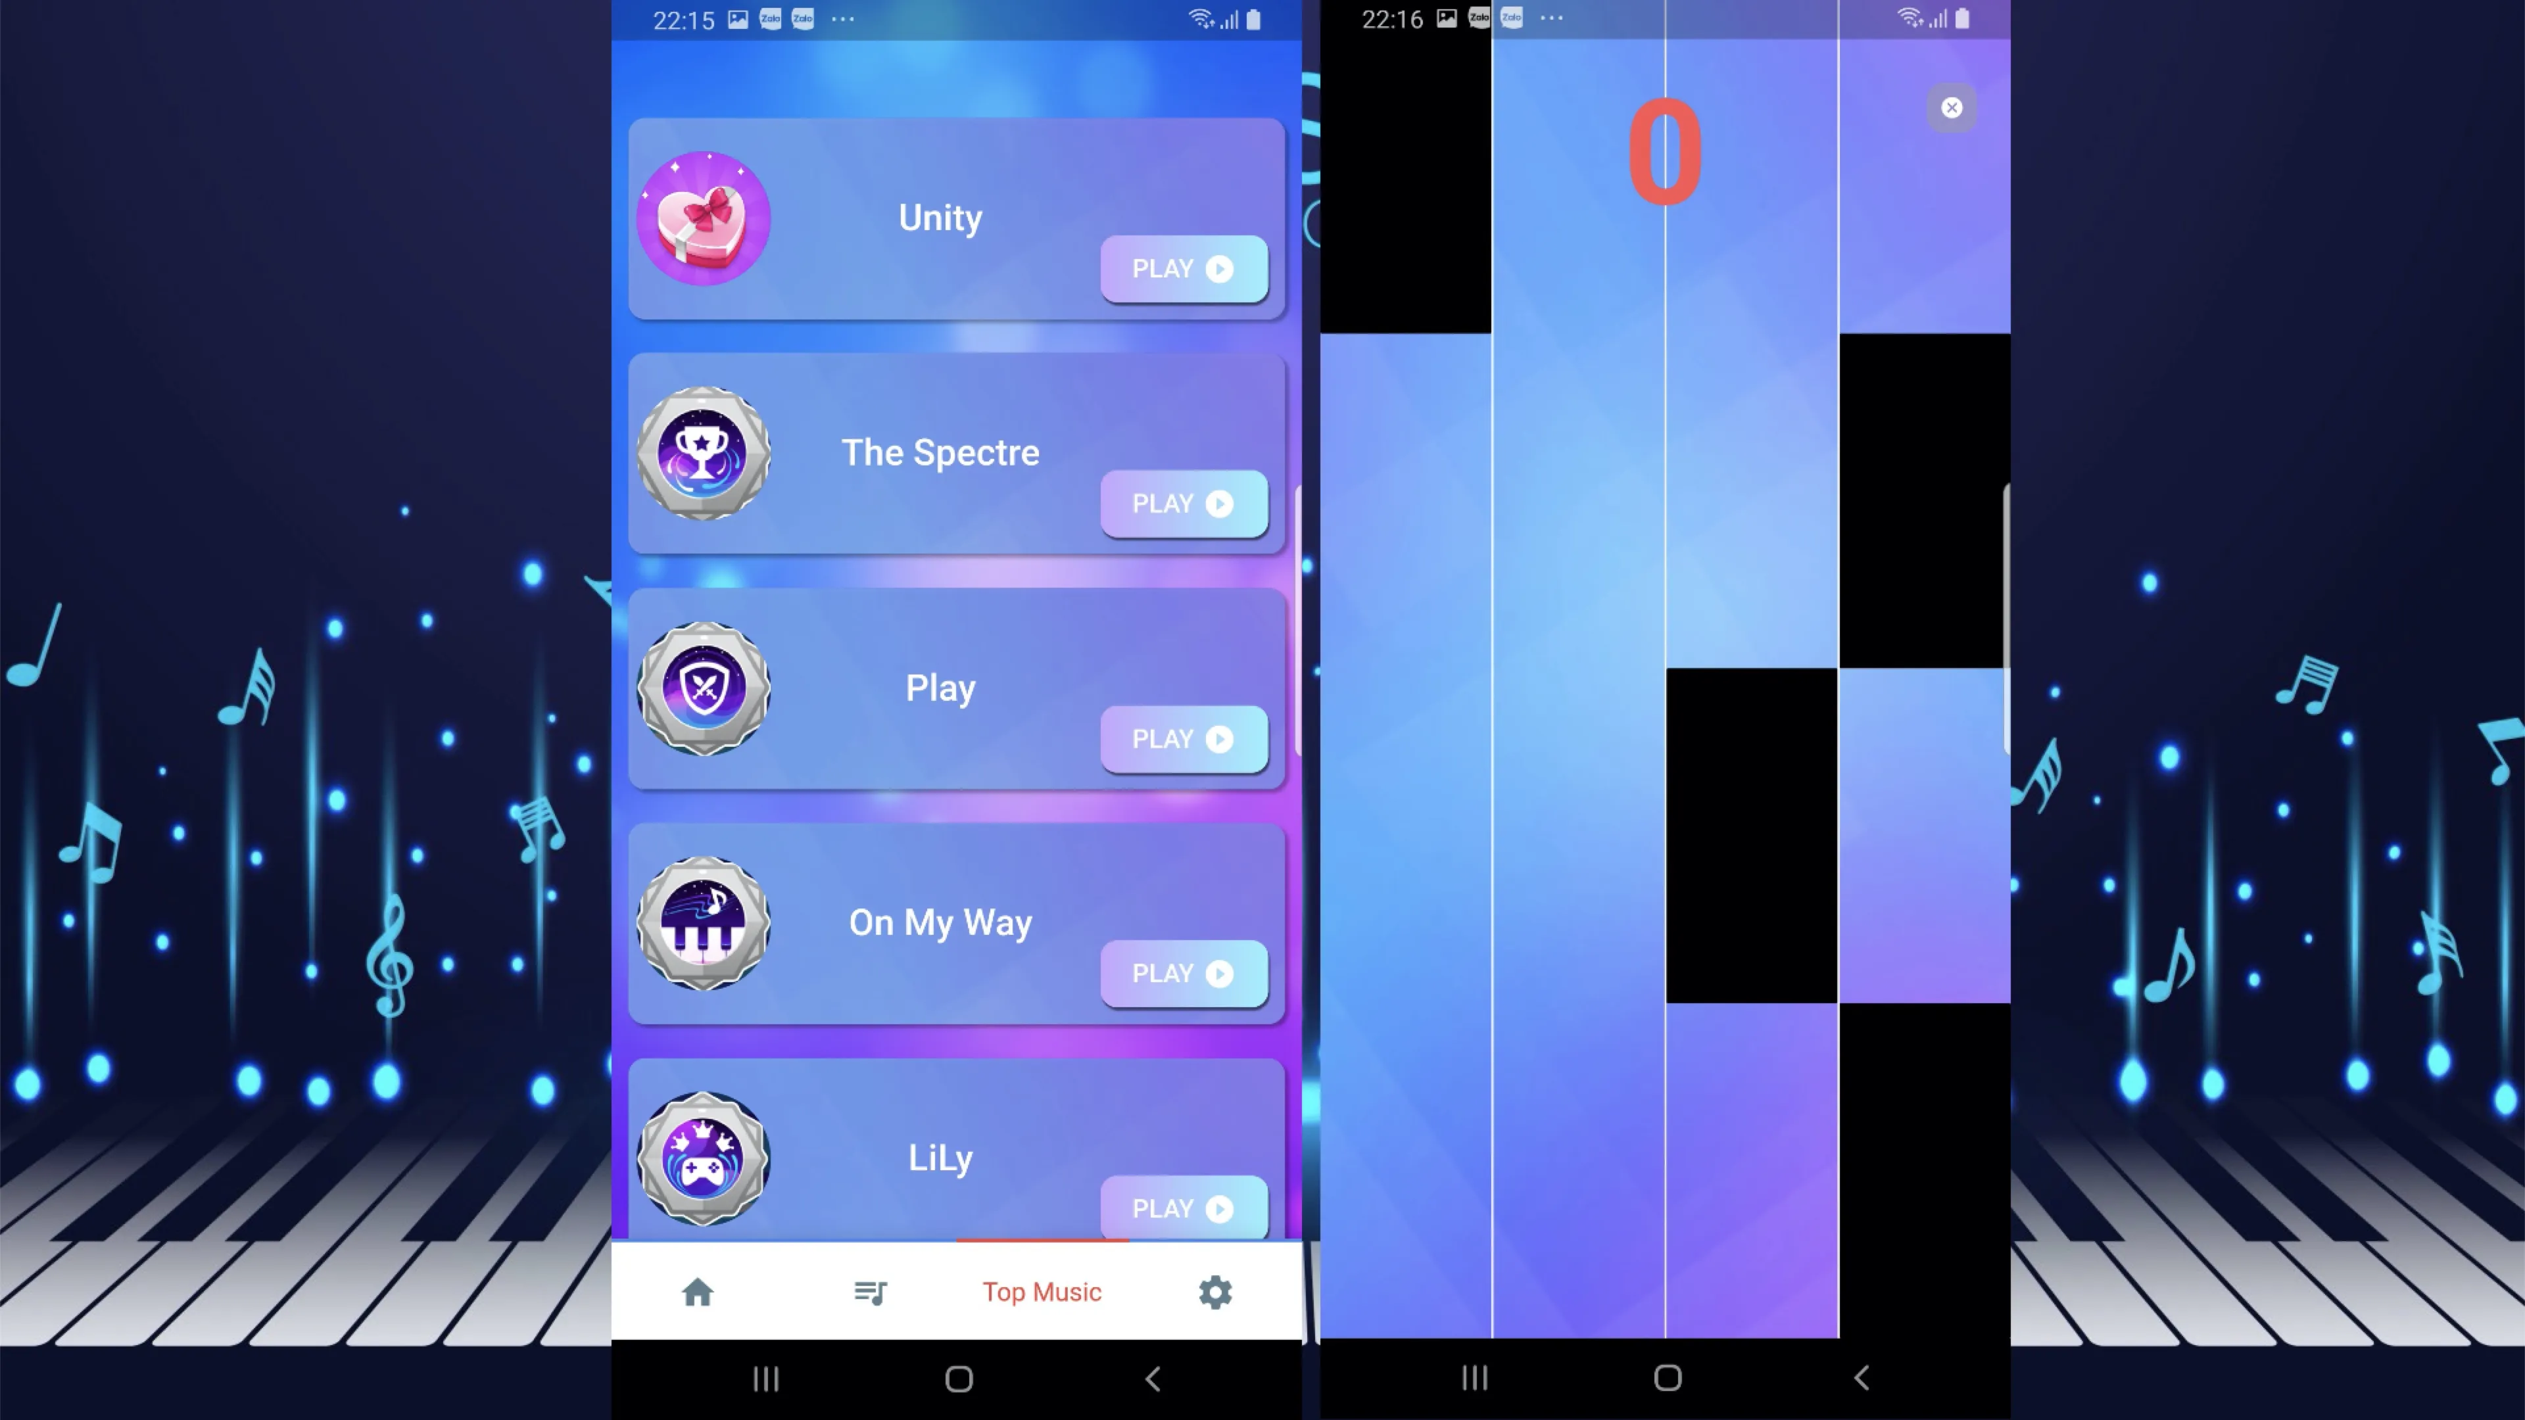Click the Unity song icon

[x=704, y=217]
